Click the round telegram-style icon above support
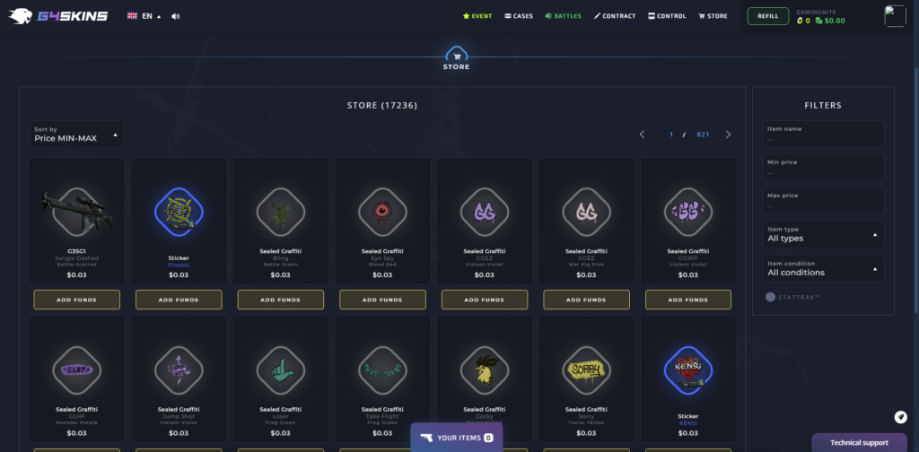This screenshot has width=919, height=452. point(901,417)
